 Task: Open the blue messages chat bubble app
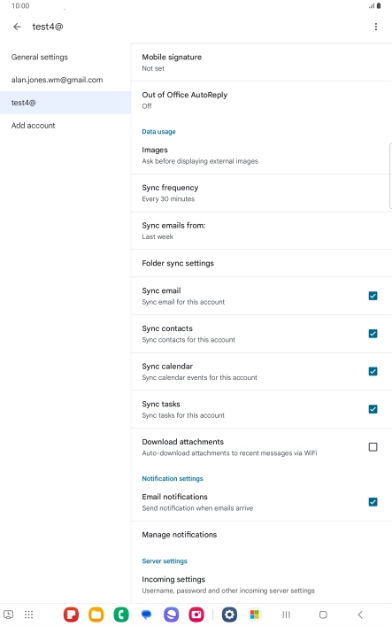(147, 614)
